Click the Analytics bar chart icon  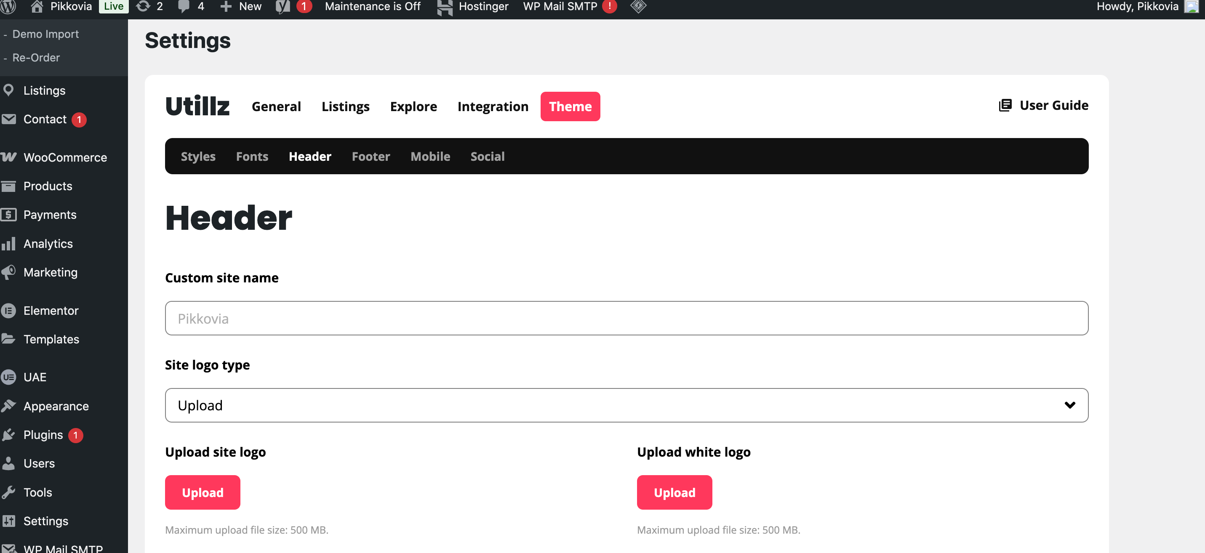point(8,244)
